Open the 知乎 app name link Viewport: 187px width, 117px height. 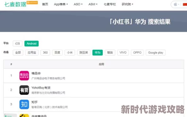pos(34,102)
